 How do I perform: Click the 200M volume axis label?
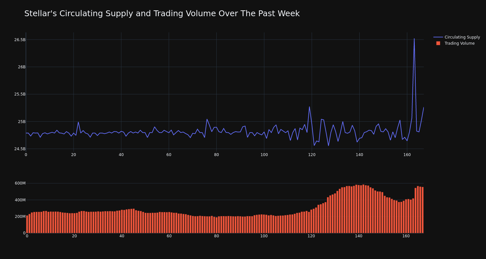(20, 216)
